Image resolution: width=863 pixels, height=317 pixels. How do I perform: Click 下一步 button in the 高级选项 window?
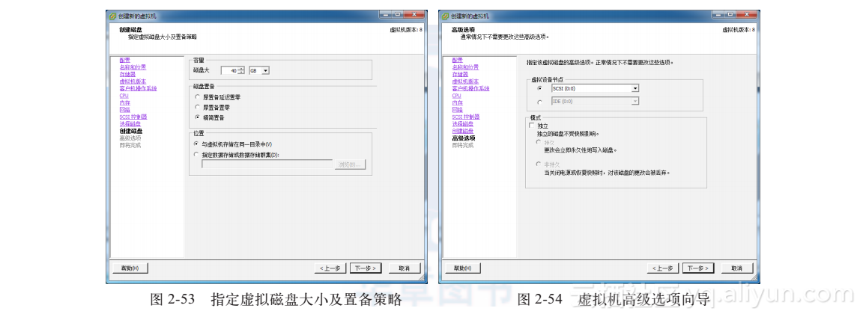click(698, 268)
